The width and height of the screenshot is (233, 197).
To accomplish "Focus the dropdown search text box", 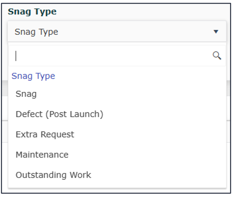I will (x=117, y=56).
